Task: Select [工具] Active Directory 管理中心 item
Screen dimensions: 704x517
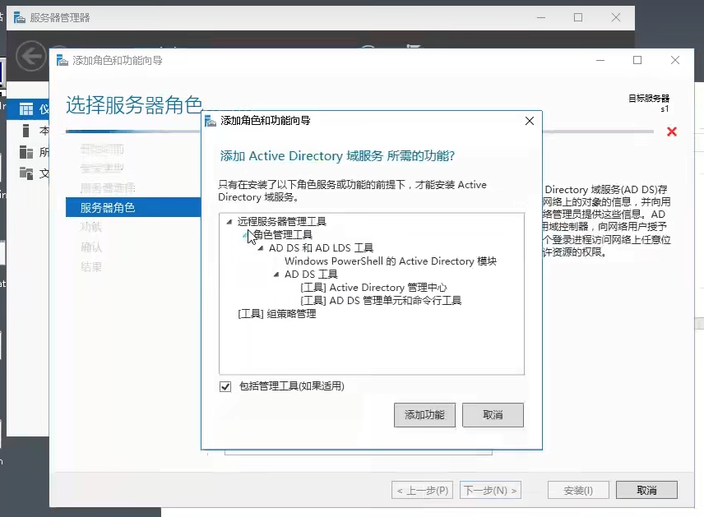Action: (x=373, y=287)
